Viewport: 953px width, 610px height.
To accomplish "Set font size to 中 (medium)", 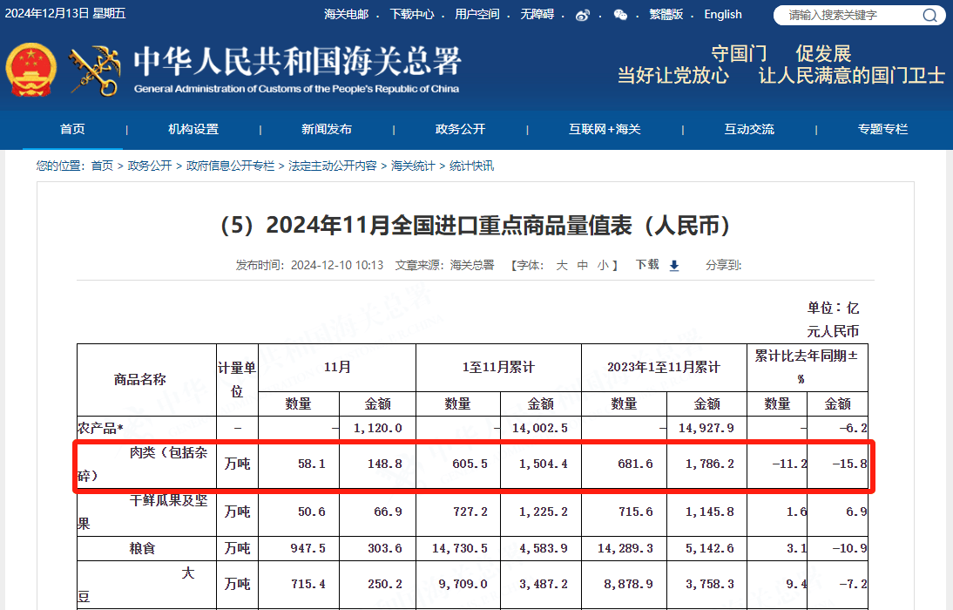I will 583,265.
